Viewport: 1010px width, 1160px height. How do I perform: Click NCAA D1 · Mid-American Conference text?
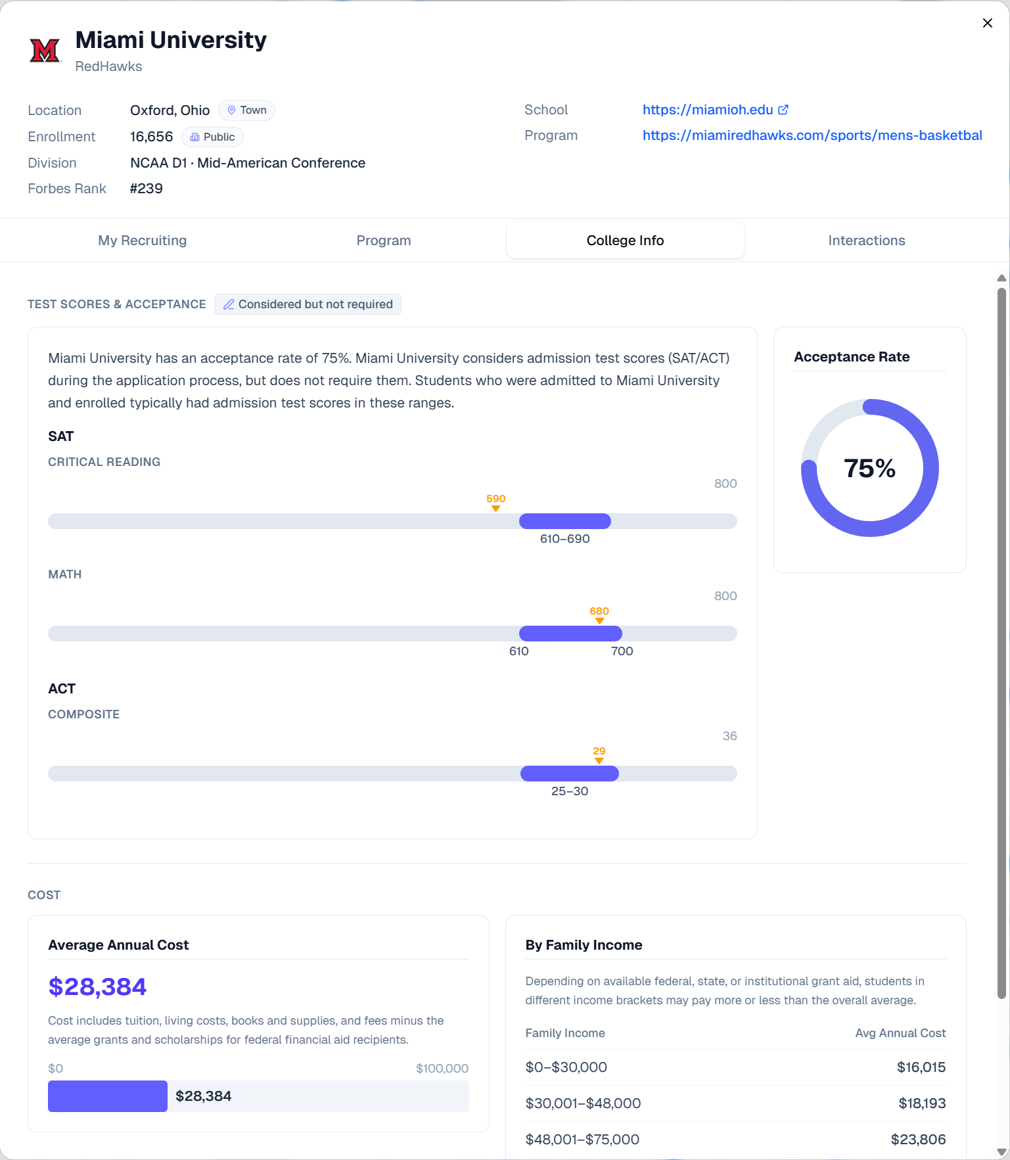pos(248,163)
